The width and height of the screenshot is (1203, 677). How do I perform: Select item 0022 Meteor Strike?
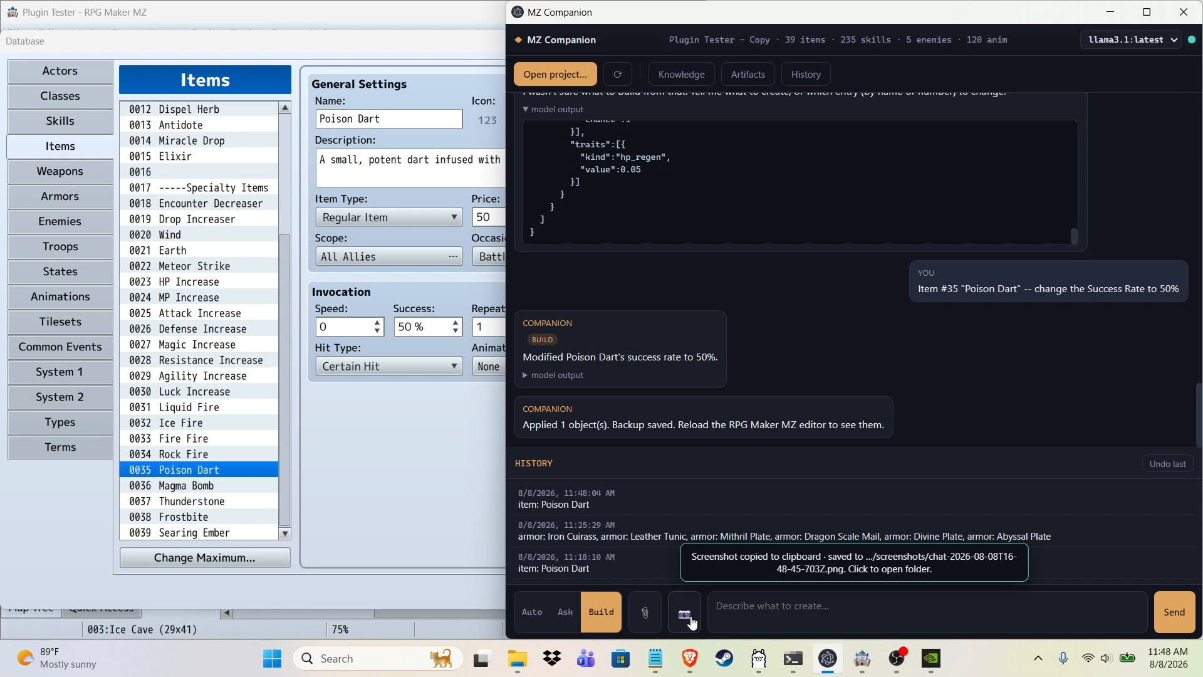(x=199, y=266)
